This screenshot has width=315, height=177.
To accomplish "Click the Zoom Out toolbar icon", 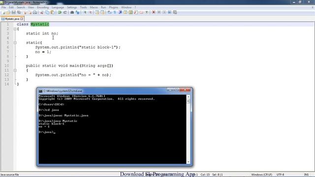I will (91, 12).
